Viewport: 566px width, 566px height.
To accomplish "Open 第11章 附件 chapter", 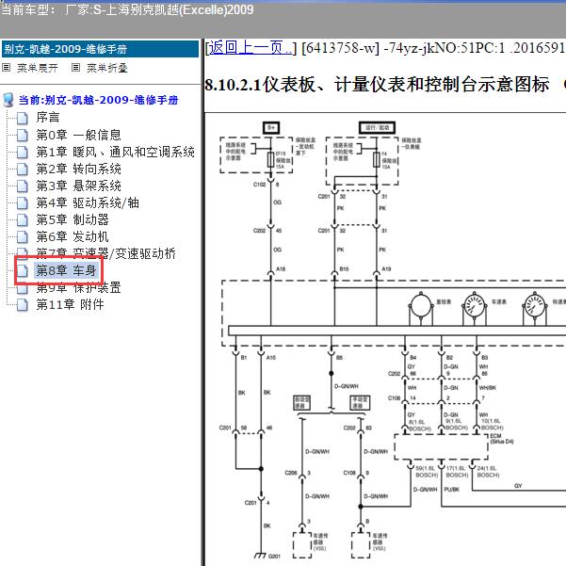I will pos(70,305).
